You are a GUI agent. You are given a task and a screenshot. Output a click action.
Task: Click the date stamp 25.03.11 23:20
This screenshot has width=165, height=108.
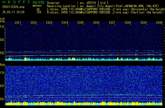coord(13,12)
